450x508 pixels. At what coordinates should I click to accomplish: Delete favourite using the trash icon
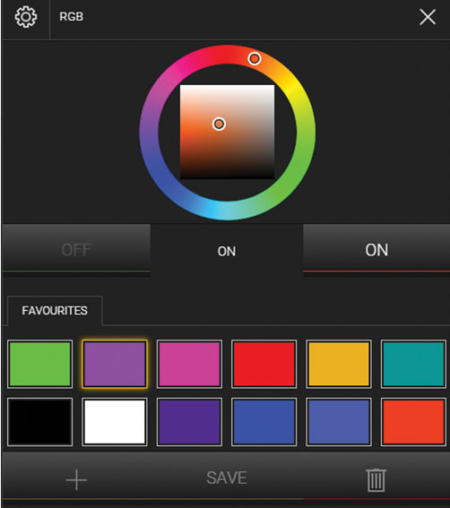(376, 480)
